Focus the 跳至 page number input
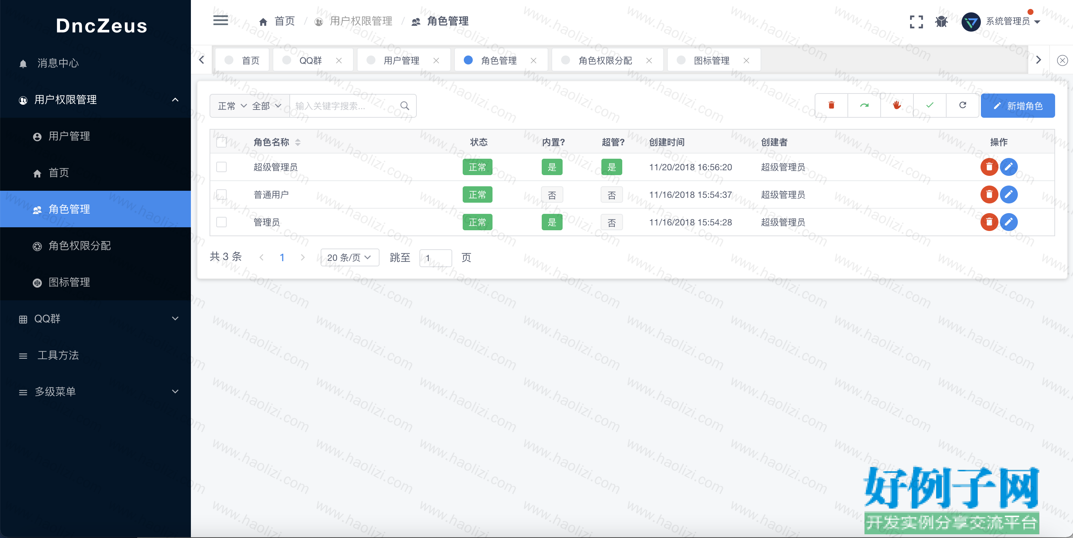Viewport: 1073px width, 538px height. coord(435,258)
